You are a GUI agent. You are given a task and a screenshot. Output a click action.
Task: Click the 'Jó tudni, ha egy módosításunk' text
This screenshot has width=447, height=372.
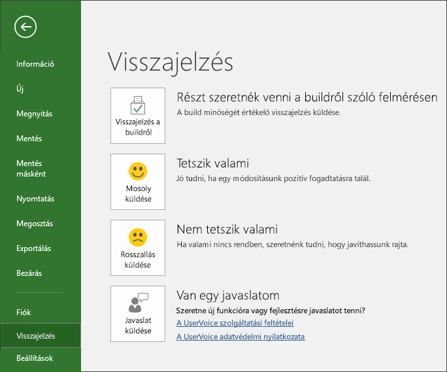(273, 178)
